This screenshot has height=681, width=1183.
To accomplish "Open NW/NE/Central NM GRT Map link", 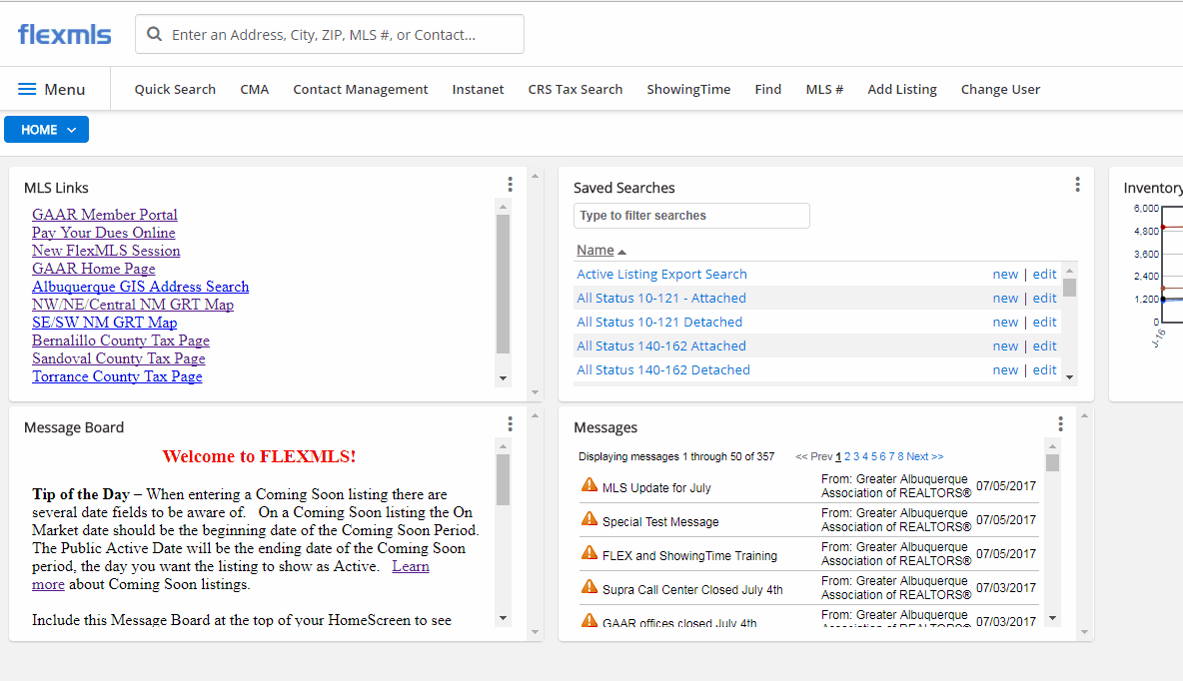I will pos(133,305).
